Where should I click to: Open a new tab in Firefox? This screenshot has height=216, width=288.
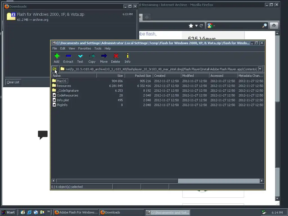[147, 17]
